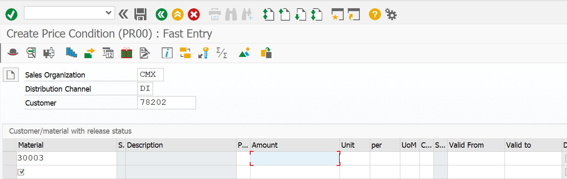Click the red gift box Free Goods icon
567x179 pixels.
pyautogui.click(x=126, y=53)
